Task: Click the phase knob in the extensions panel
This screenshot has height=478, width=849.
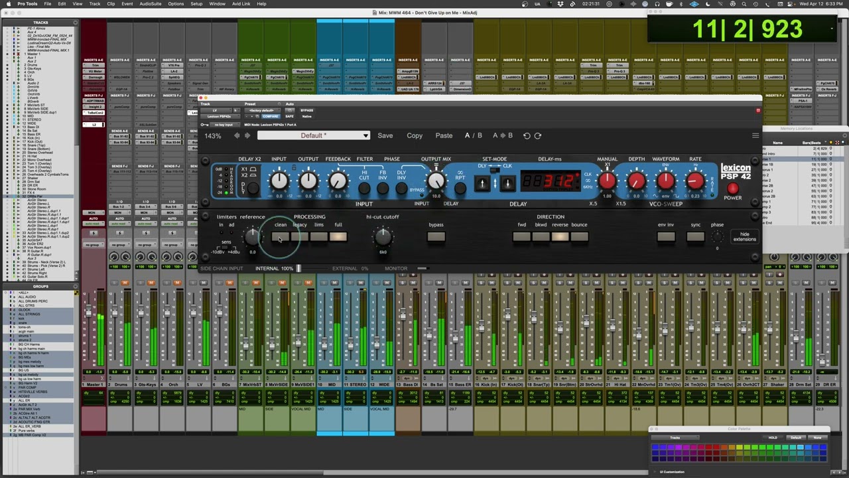Action: tap(717, 238)
